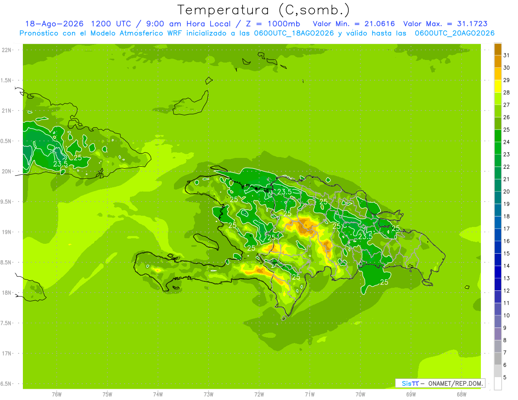This screenshot has height=400, width=518.
Task: Click the 0600UTC_20AGO2026 valid time text
Action: point(455,33)
